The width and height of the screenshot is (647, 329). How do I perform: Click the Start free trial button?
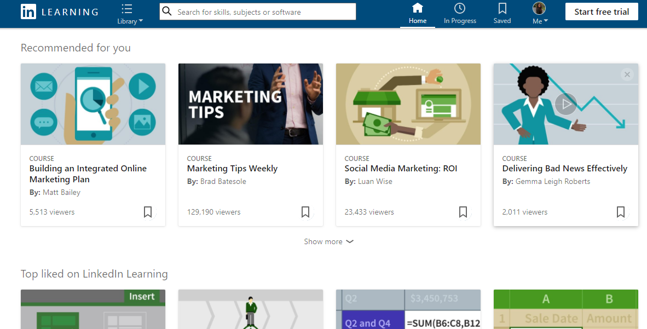602,12
